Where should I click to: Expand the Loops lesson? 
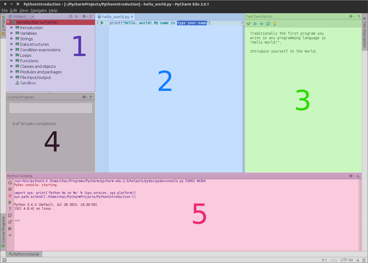pyautogui.click(x=12, y=55)
